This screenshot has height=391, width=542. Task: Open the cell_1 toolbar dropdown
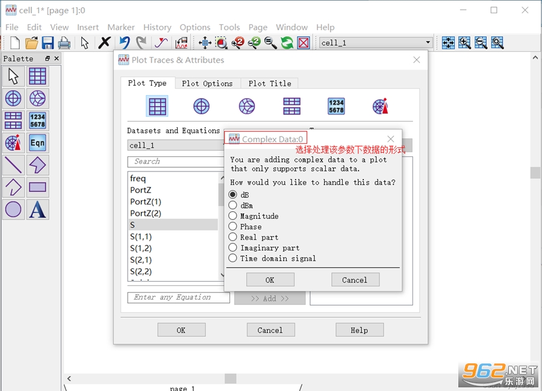point(375,43)
